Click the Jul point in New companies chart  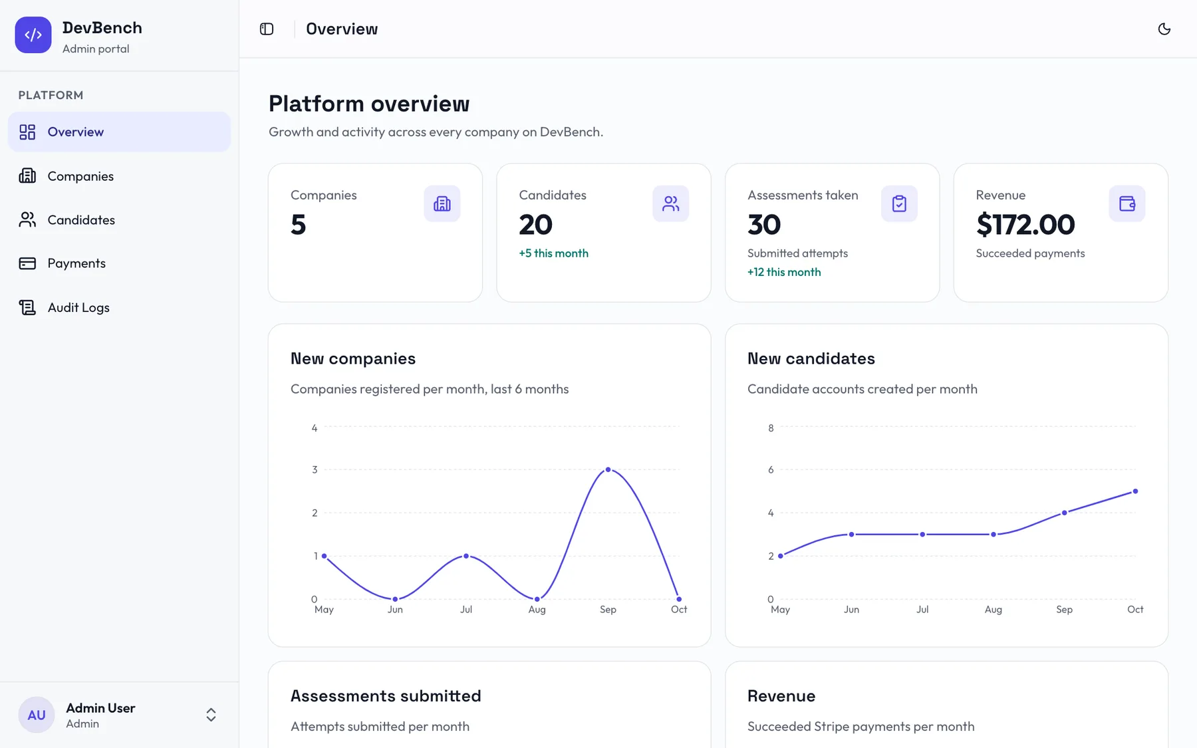(466, 556)
